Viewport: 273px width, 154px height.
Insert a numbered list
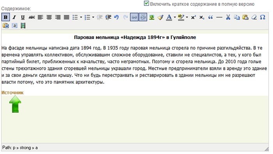(x=87, y=17)
